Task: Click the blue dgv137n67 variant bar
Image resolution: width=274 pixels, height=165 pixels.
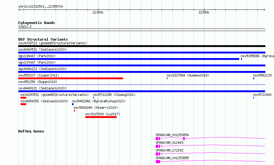Action: [x=142, y=65]
